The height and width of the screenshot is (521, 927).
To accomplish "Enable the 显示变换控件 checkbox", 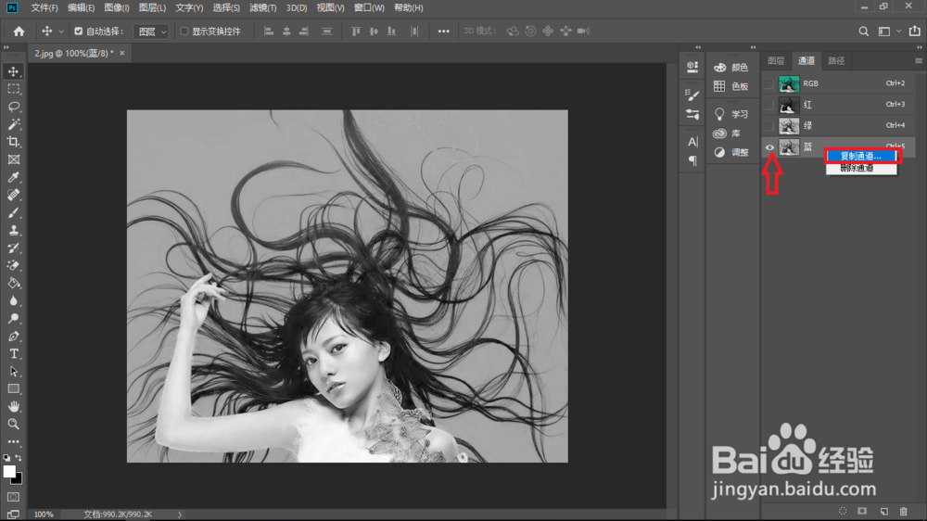I will tap(184, 32).
